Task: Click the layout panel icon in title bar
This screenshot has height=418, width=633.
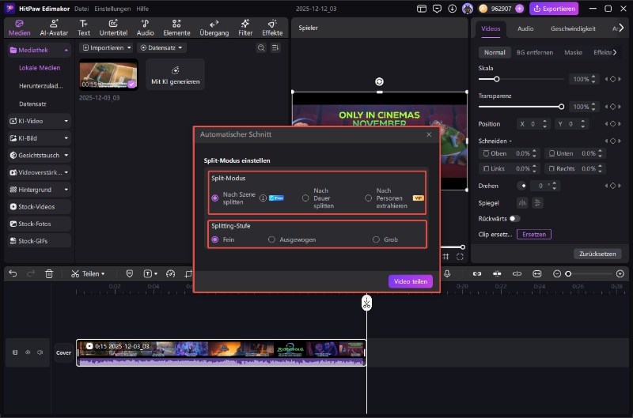Action: (422, 9)
